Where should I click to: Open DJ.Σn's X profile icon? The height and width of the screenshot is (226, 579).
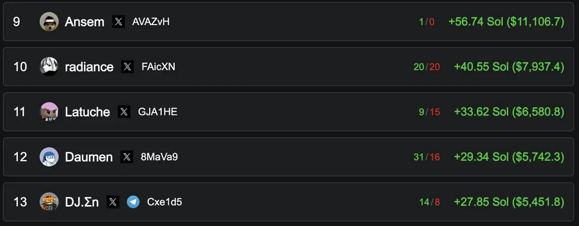pos(113,202)
